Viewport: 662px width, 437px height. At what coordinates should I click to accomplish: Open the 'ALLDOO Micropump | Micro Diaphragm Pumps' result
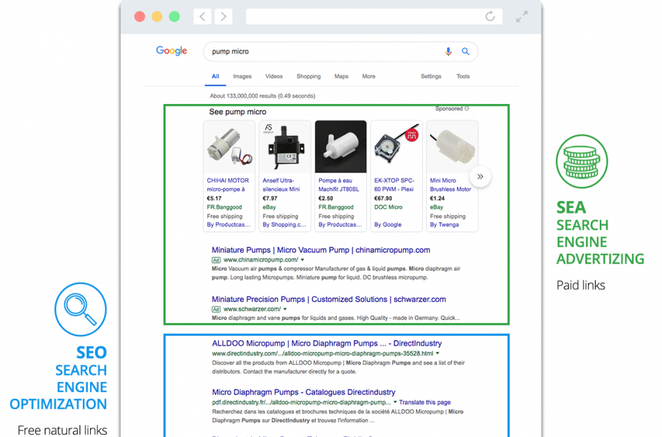tap(327, 344)
